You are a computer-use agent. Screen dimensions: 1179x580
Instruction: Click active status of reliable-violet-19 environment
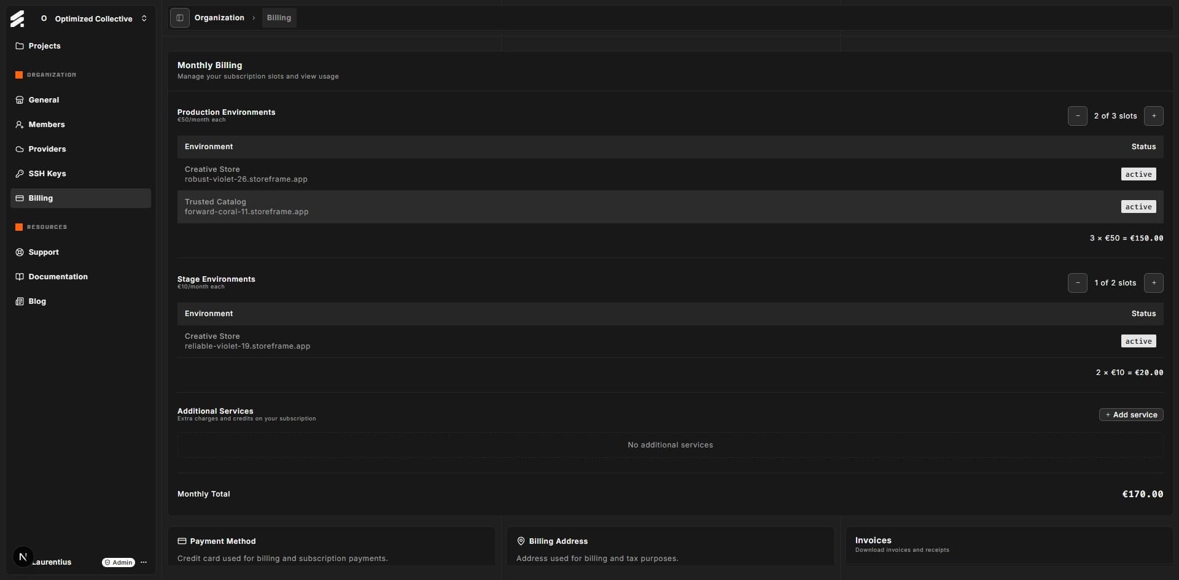(1138, 341)
